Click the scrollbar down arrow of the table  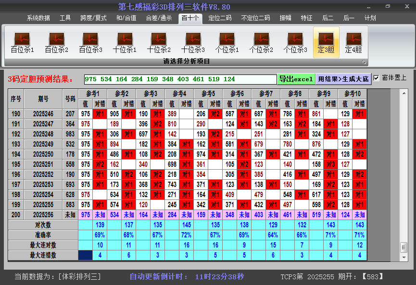pyautogui.click(x=403, y=257)
